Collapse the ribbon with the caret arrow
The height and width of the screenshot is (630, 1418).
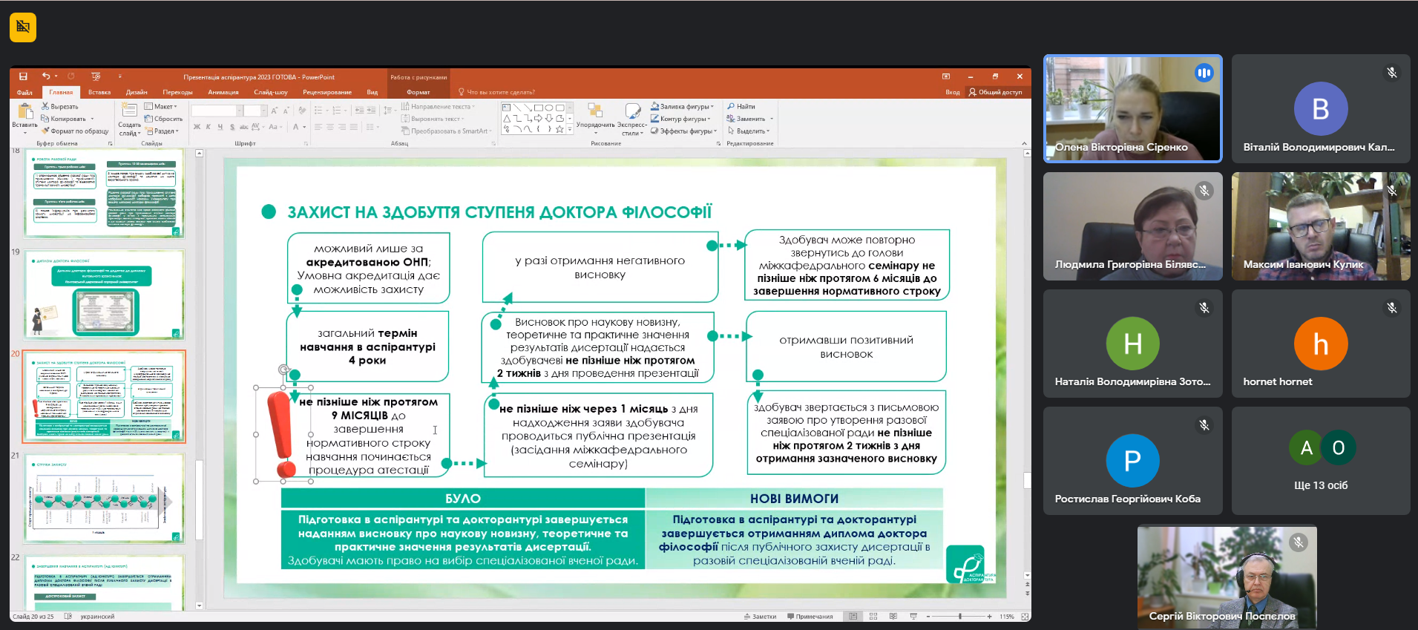(x=1024, y=143)
